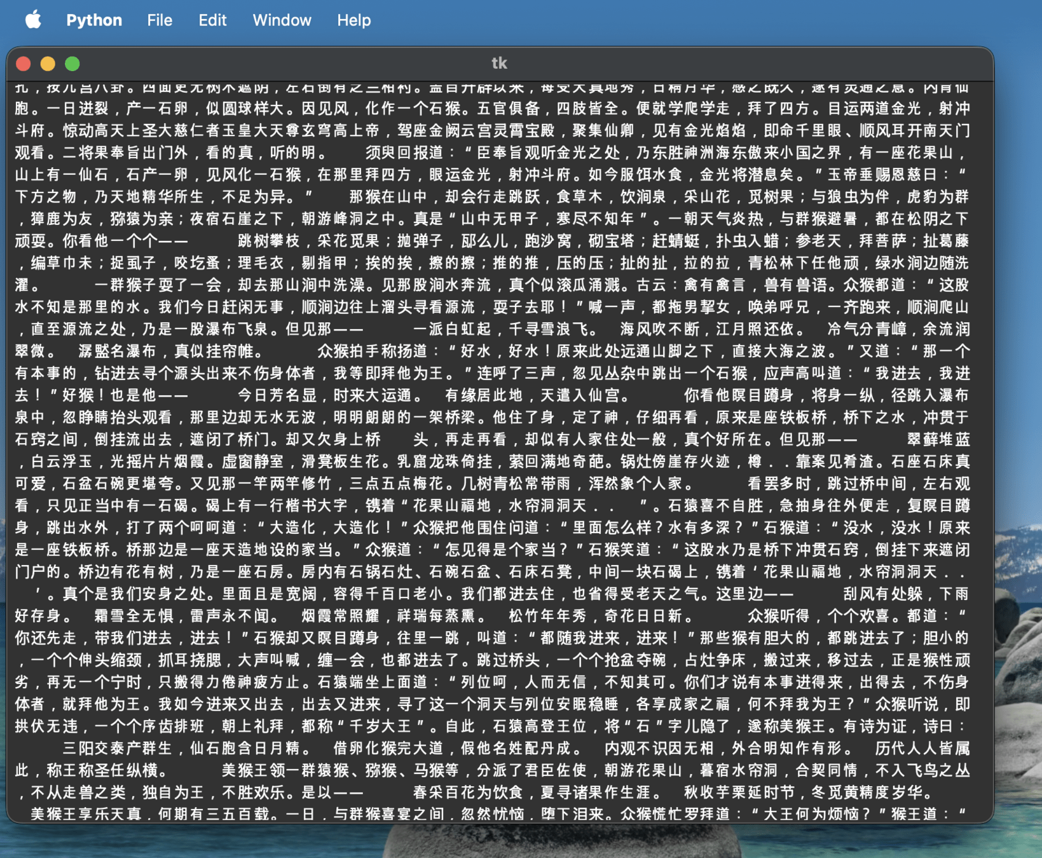Click the text "大王何为烦恼？"

click(x=818, y=814)
